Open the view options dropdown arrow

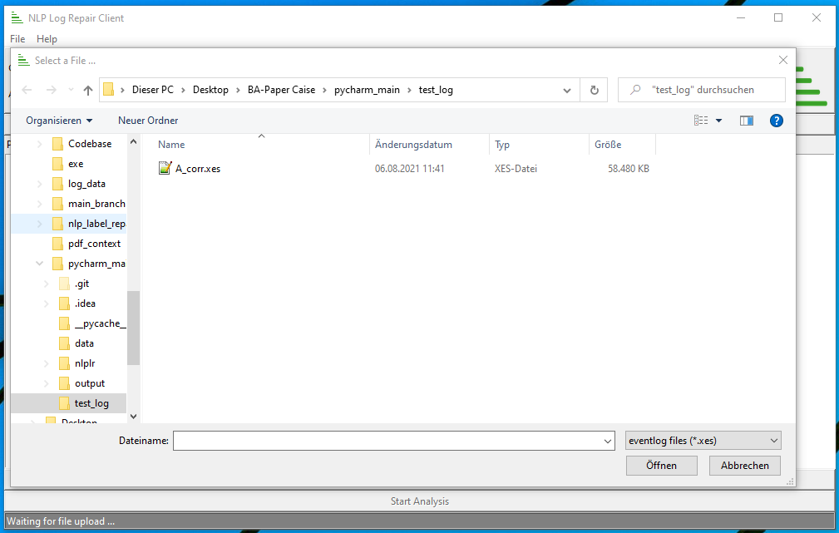tap(718, 121)
